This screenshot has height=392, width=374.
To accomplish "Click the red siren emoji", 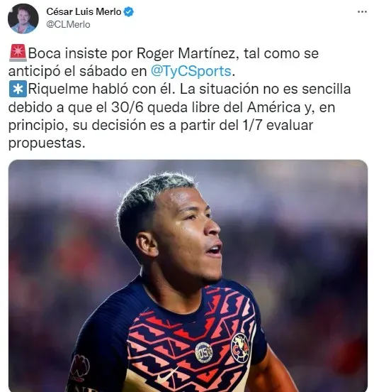I will (18, 53).
